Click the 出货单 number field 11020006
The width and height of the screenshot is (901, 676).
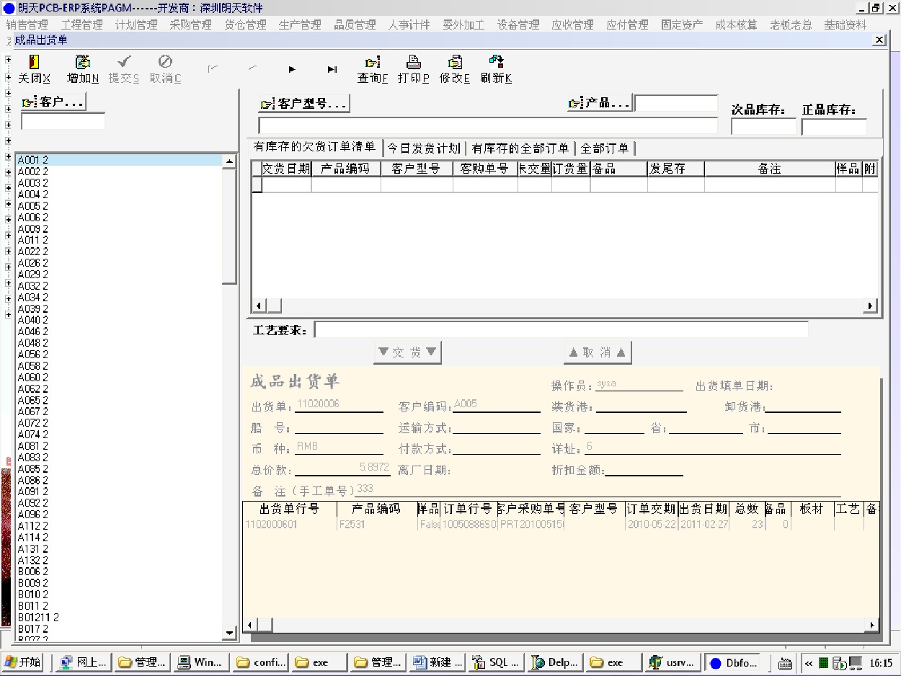point(339,406)
